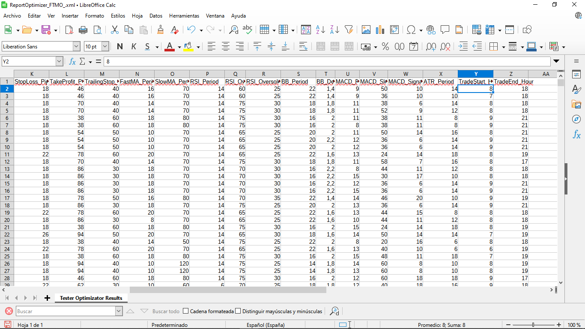Click the Sort ascending icon
The image size is (585, 329).
click(320, 30)
